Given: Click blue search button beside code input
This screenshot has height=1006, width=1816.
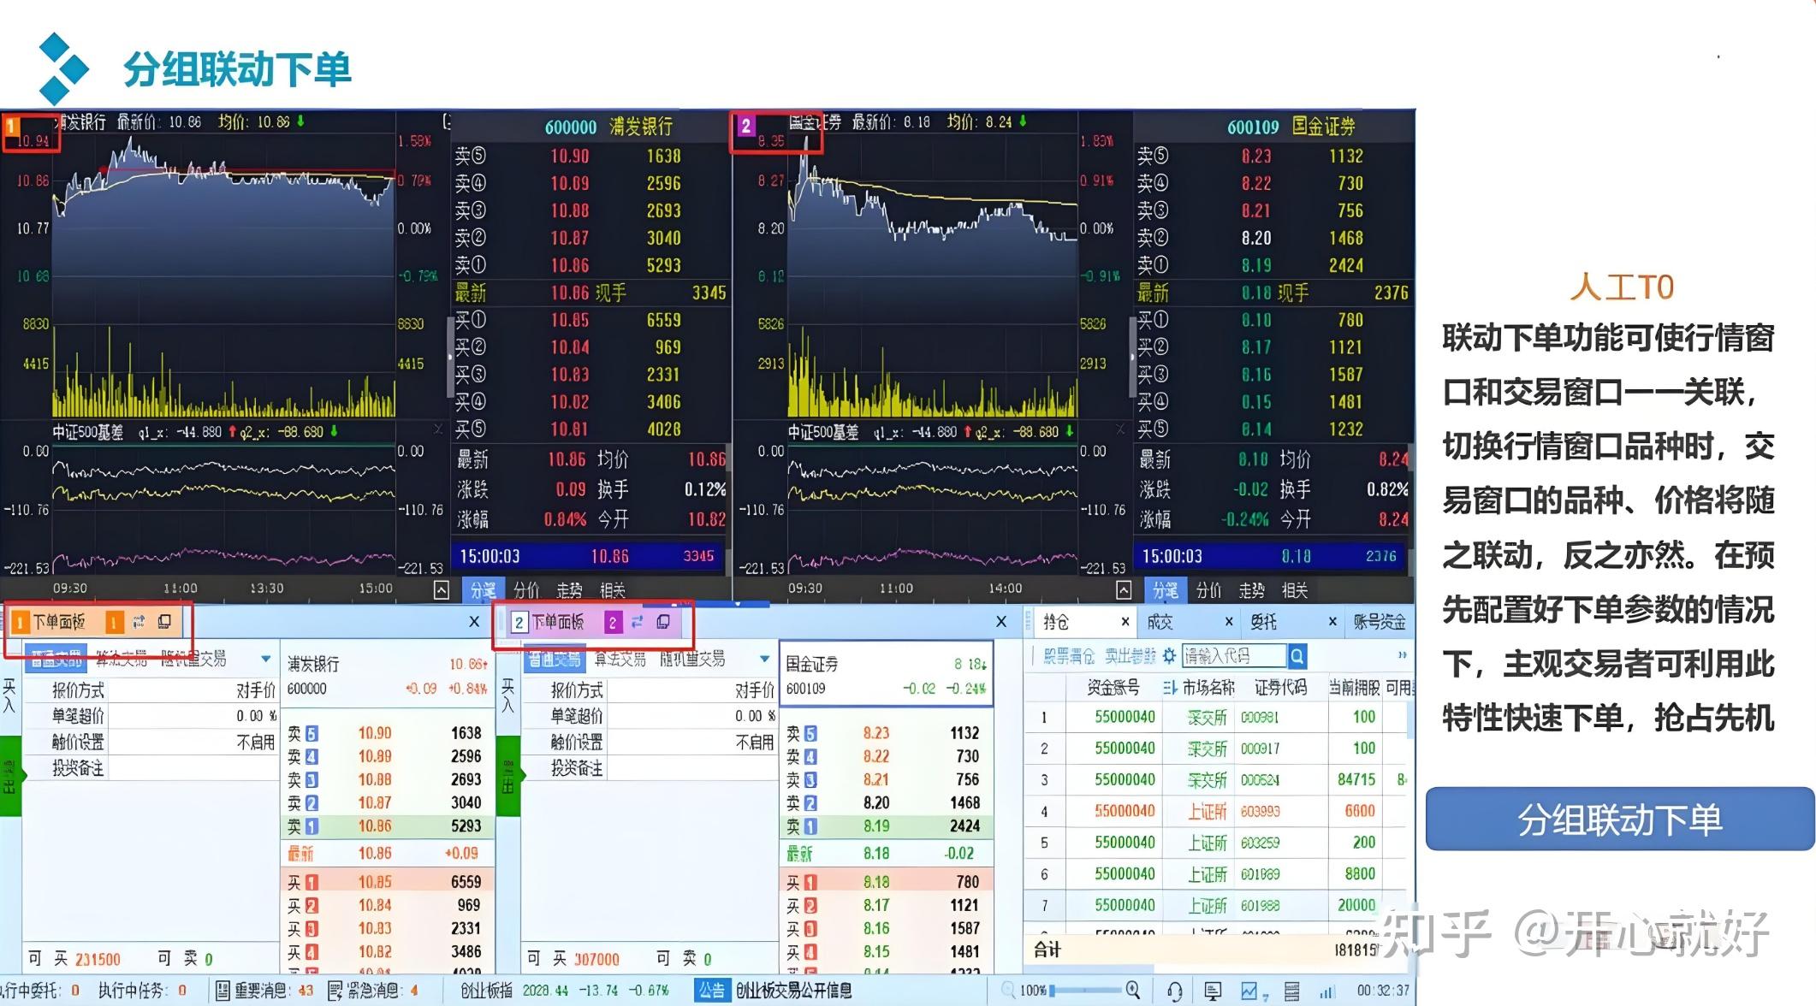Looking at the screenshot, I should [1297, 656].
